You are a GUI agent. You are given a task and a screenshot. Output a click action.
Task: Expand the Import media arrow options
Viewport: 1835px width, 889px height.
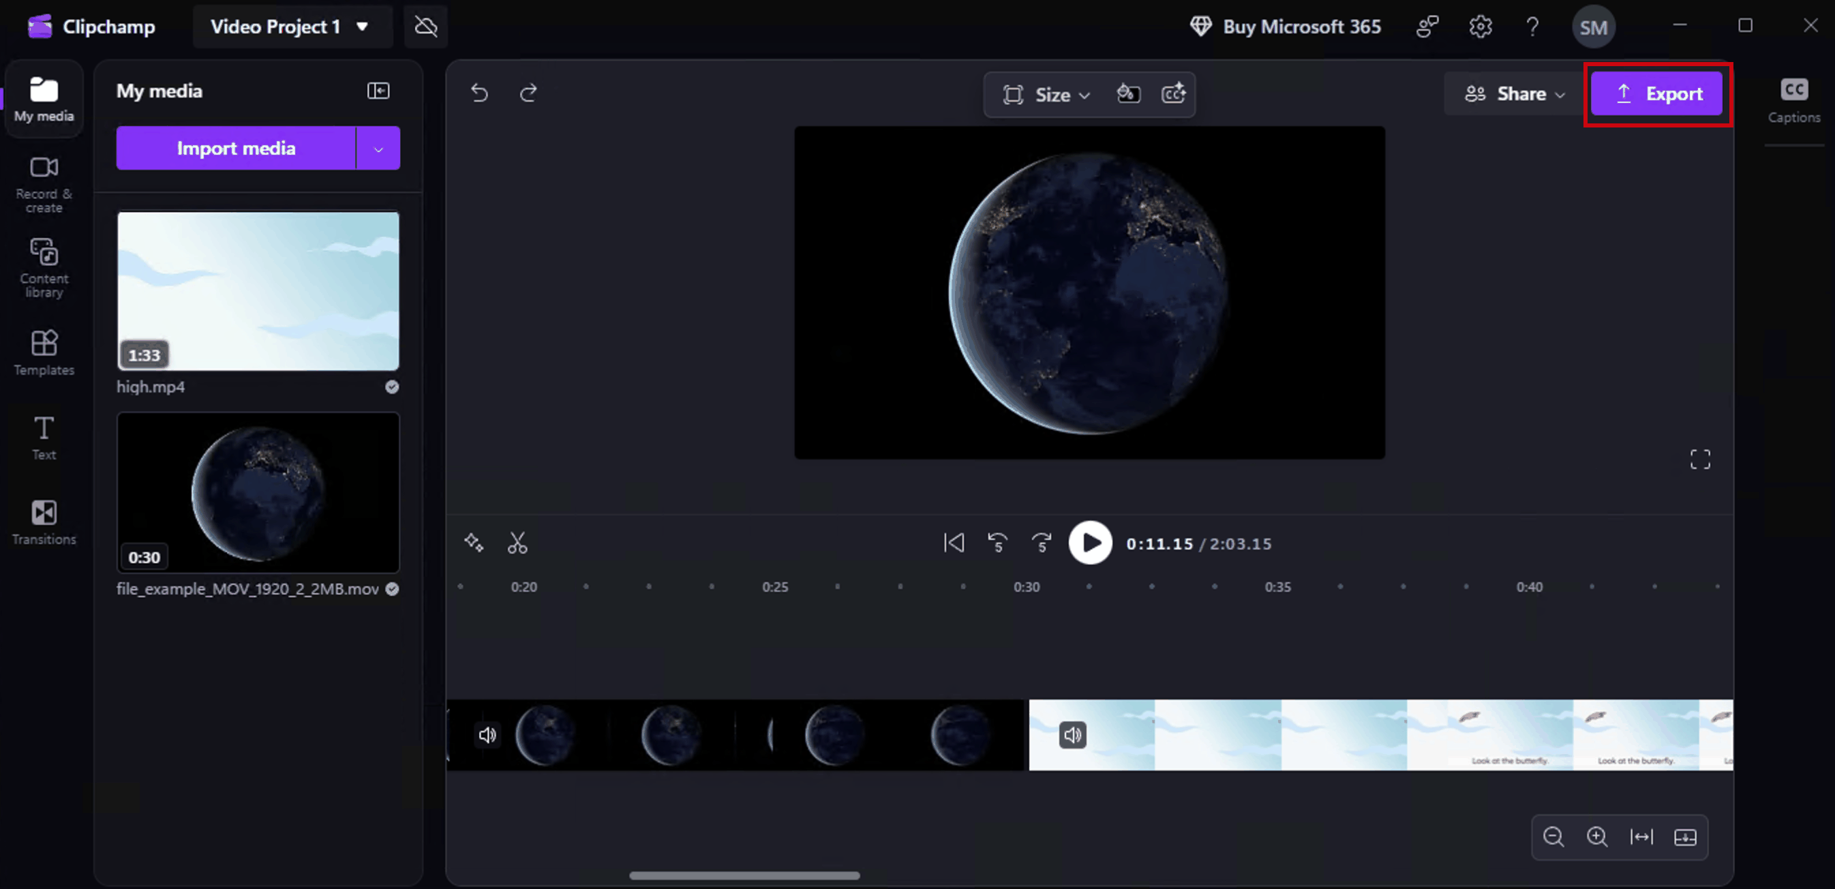(378, 149)
